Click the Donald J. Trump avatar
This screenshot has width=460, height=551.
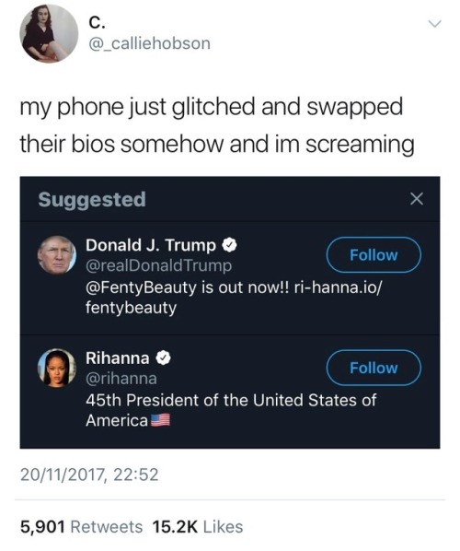tap(57, 255)
